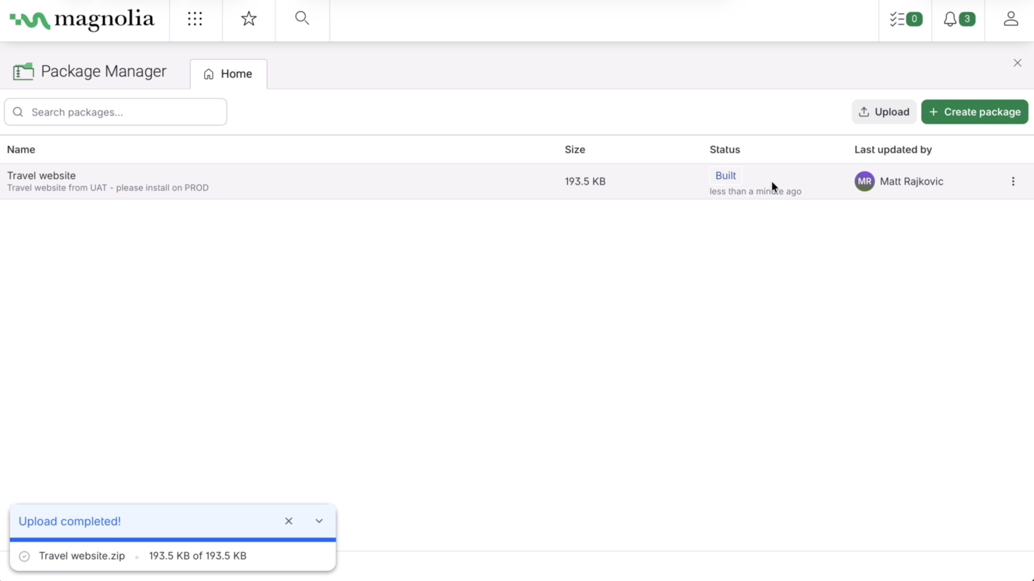Screen dimensions: 1034x581
Task: Open the favorites star icon
Action: pos(248,18)
